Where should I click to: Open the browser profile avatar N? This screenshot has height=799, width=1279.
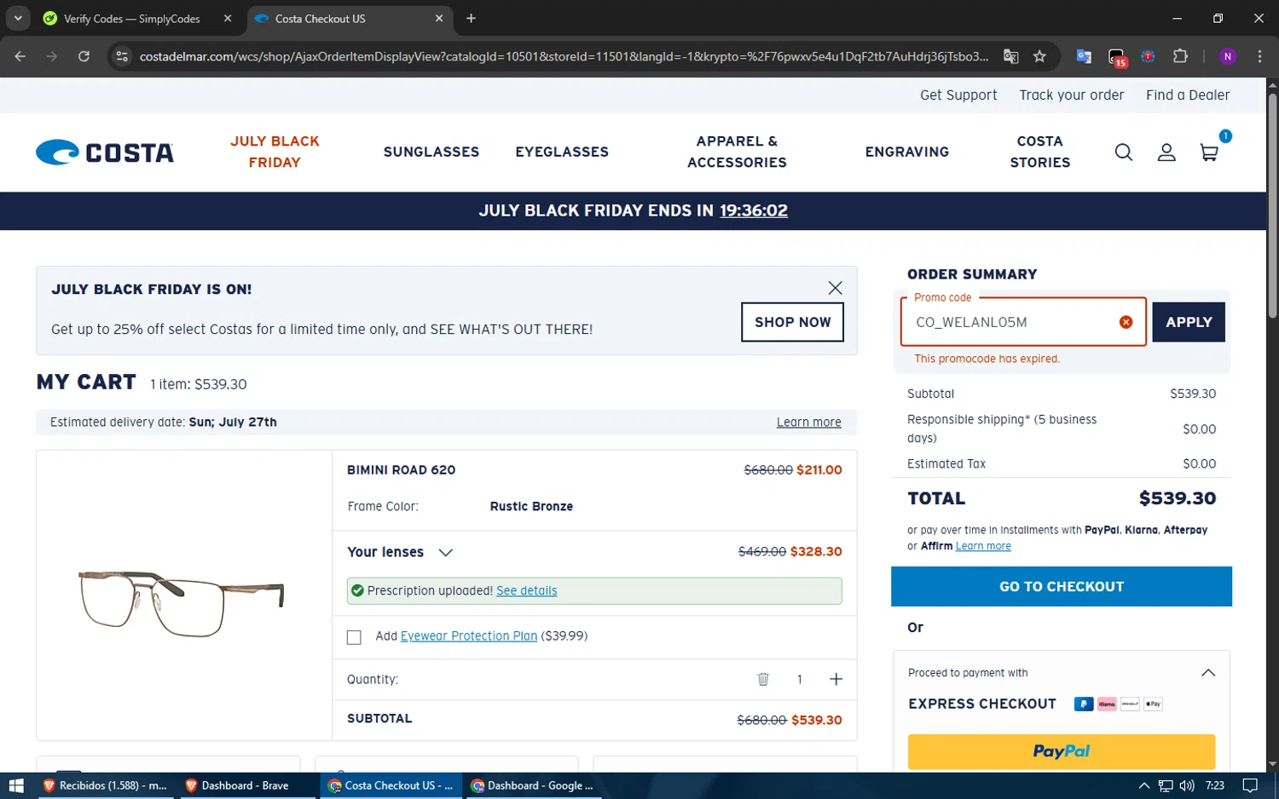click(x=1228, y=56)
